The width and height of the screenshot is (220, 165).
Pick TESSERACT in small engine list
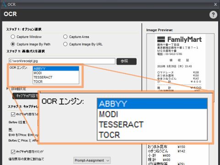[x=56, y=77]
